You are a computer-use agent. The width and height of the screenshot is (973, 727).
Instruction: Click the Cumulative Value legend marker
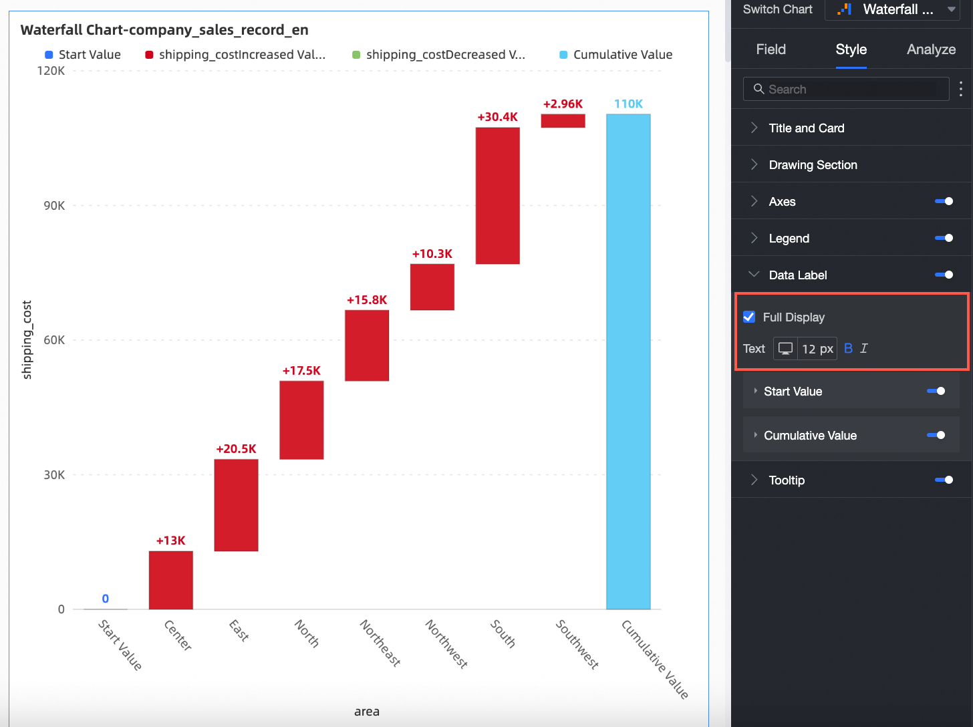click(x=563, y=55)
